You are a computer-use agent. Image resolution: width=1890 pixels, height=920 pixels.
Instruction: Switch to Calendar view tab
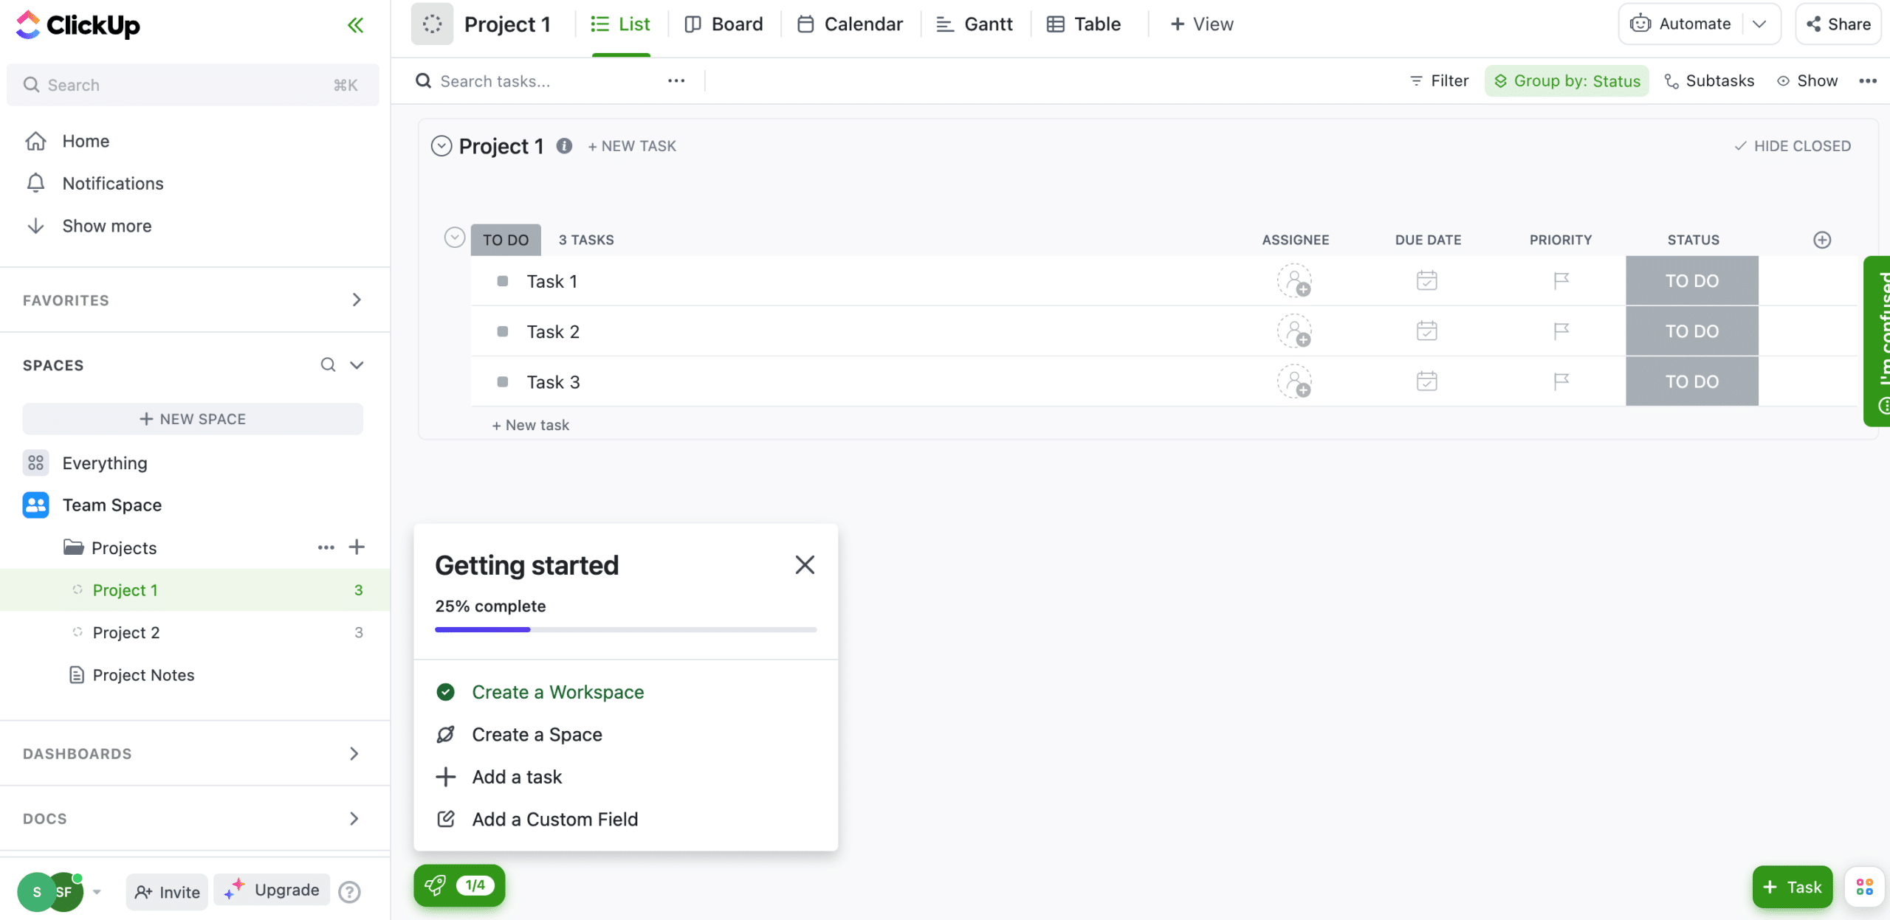coord(850,24)
